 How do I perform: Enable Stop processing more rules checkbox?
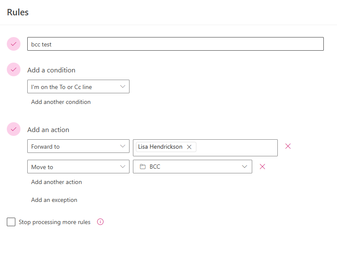coord(11,222)
